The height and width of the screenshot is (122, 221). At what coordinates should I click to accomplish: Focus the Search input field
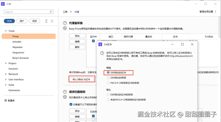(29, 12)
